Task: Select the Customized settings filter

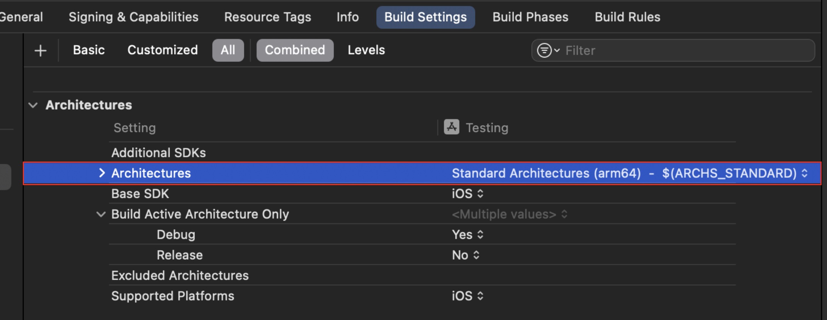Action: 162,50
